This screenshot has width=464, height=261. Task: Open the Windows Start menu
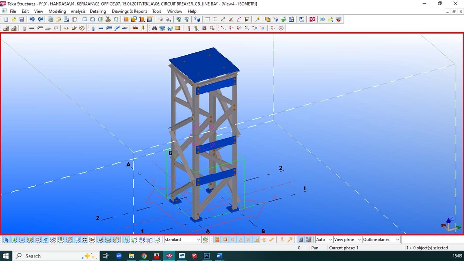tap(6, 256)
